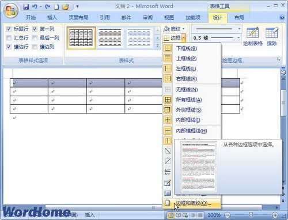288x220 pixels.
Task: Switch to 开始 Home tab
Action: 31,18
